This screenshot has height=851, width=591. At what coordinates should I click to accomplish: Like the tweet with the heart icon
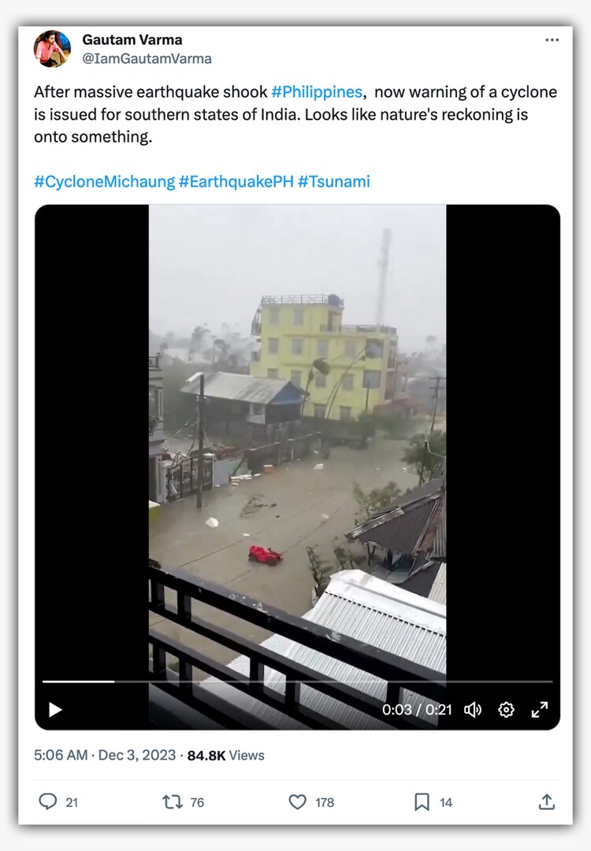[297, 801]
